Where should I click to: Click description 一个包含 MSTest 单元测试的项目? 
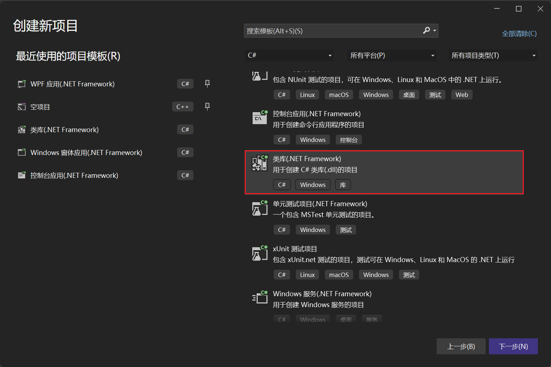coord(324,215)
